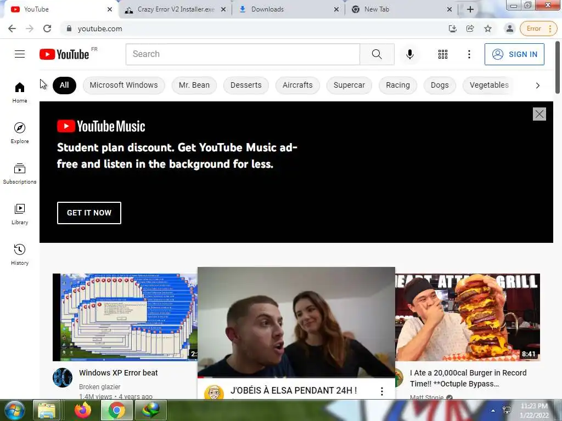The width and height of the screenshot is (562, 421).
Task: Select the Dogs chip
Action: tap(440, 85)
